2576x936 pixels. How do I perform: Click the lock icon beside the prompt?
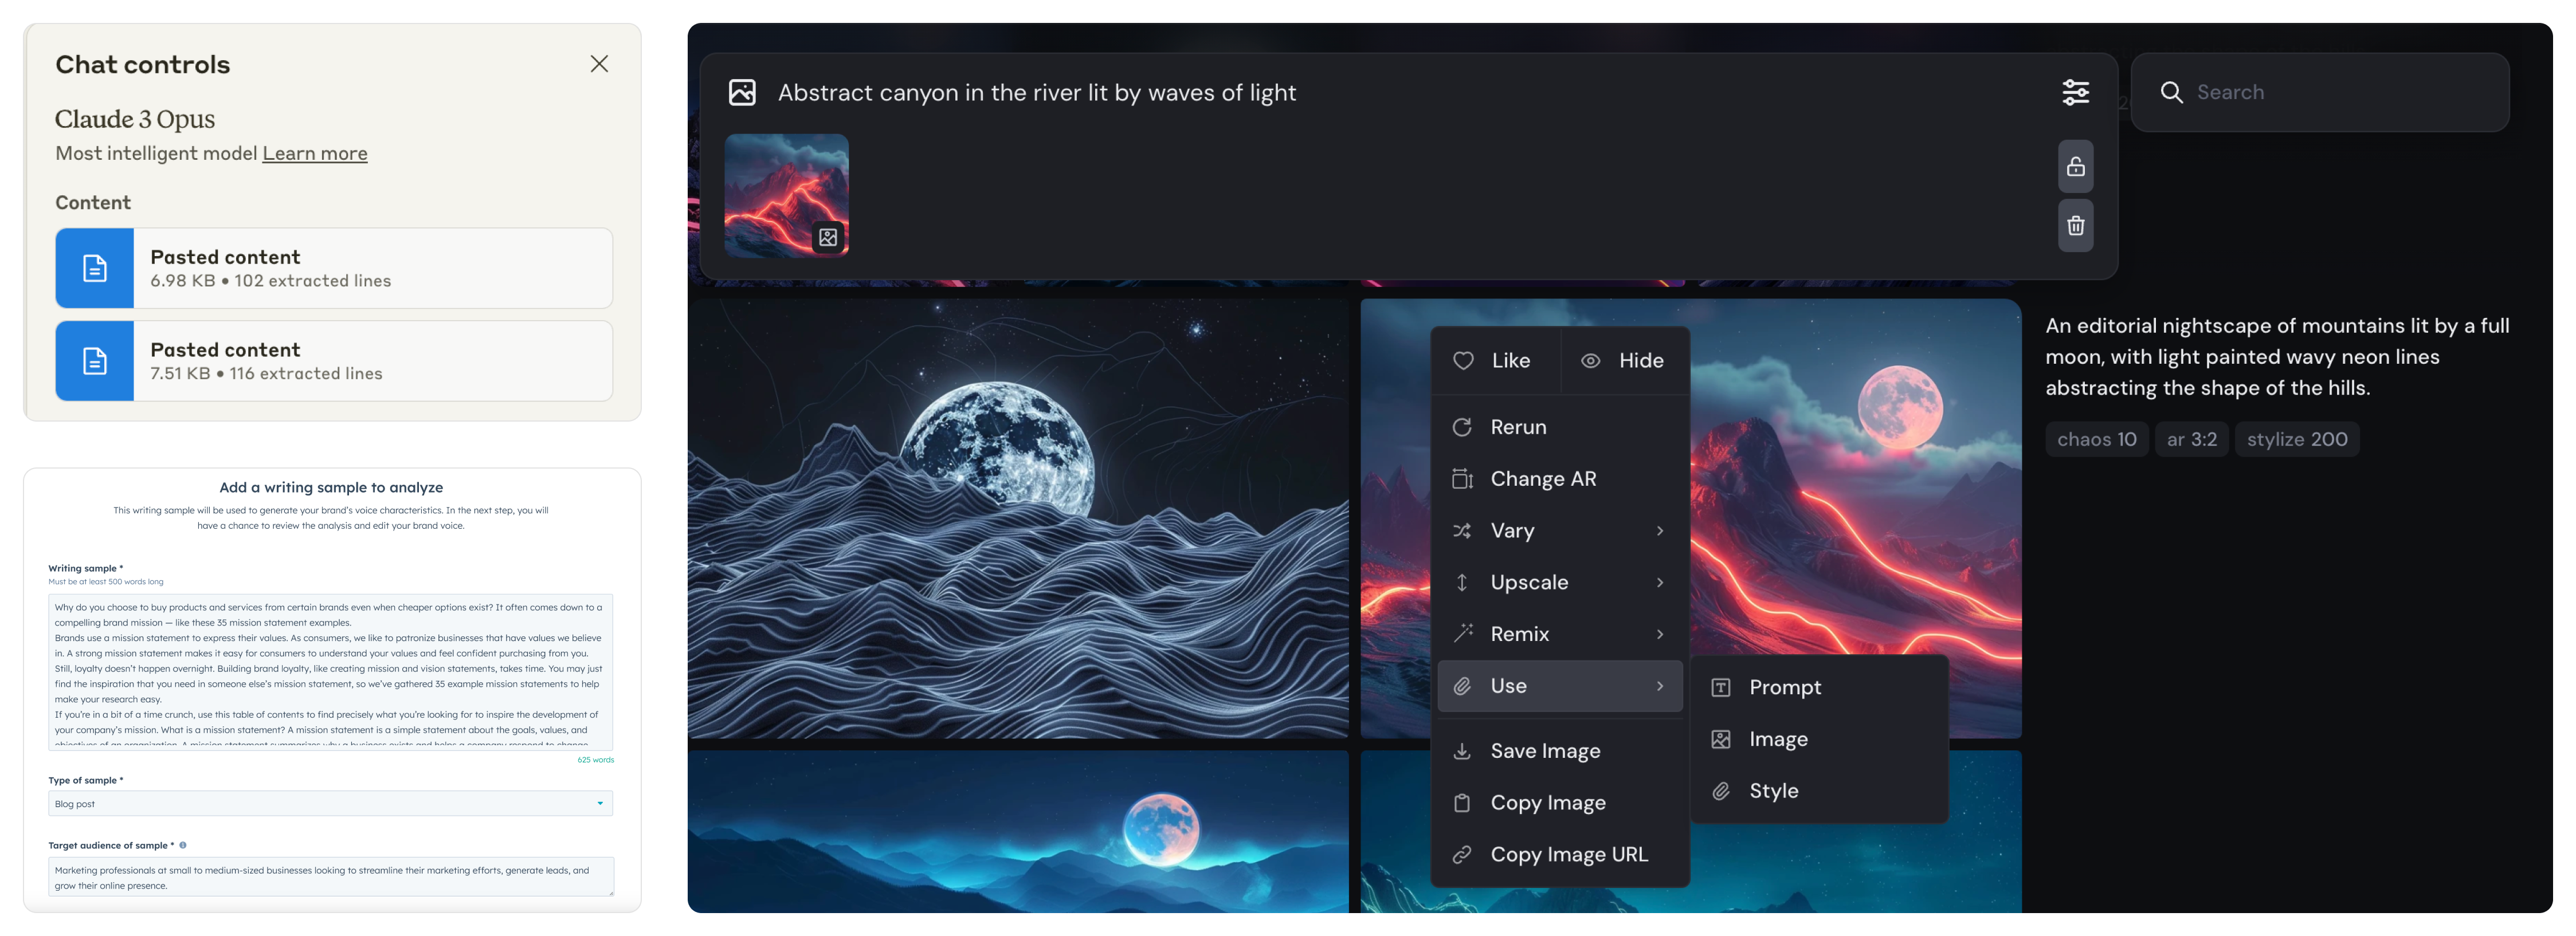(x=2075, y=166)
